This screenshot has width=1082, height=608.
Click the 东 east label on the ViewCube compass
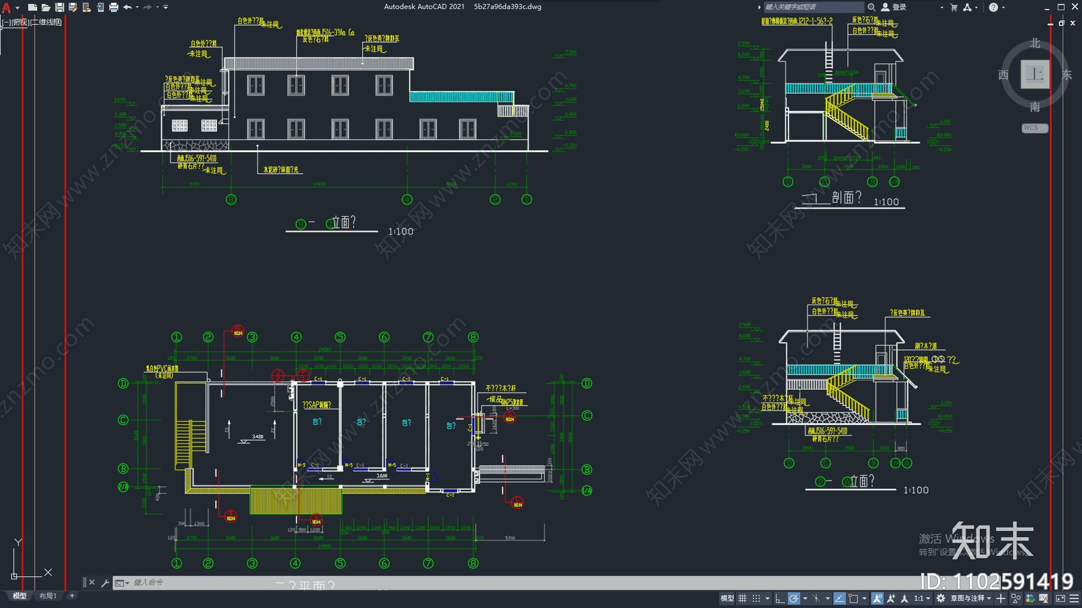tap(1066, 74)
